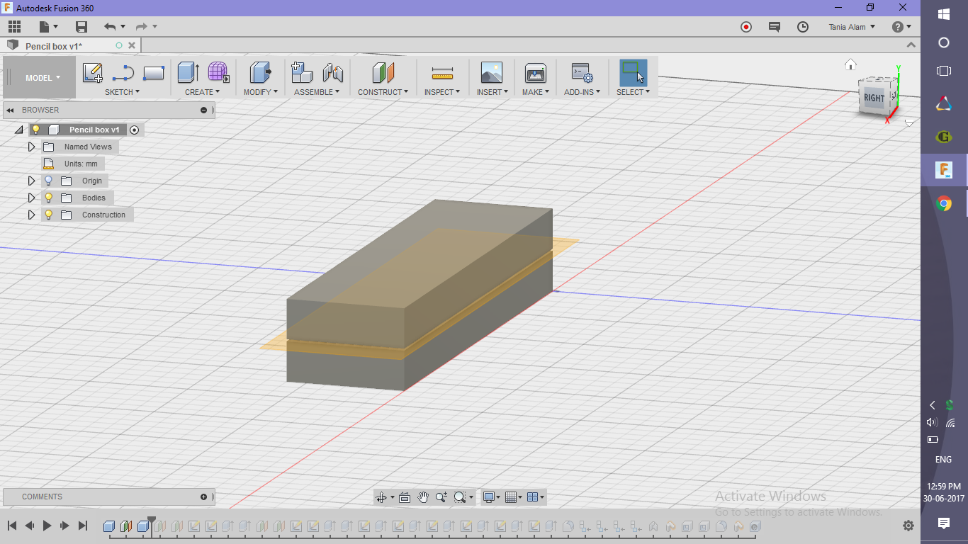Undo the last action
This screenshot has width=968, height=544.
pos(110,27)
